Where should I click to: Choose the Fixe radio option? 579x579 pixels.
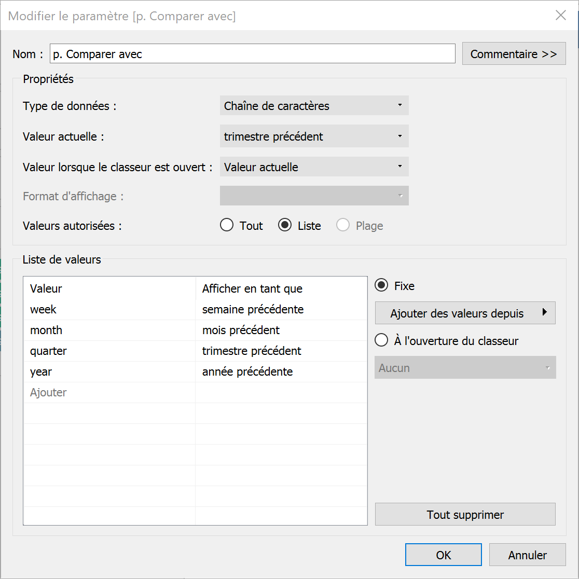click(381, 285)
